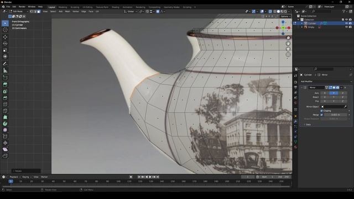354x199 pixels.
Task: Select the Scale tool
Action: coord(5,50)
